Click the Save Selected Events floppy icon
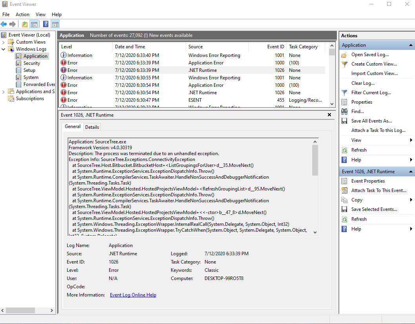 coord(344,209)
